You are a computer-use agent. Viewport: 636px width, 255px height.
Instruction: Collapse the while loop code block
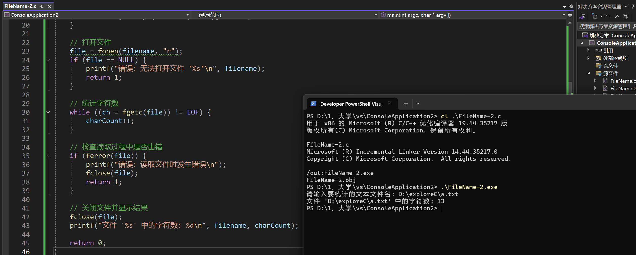point(48,112)
